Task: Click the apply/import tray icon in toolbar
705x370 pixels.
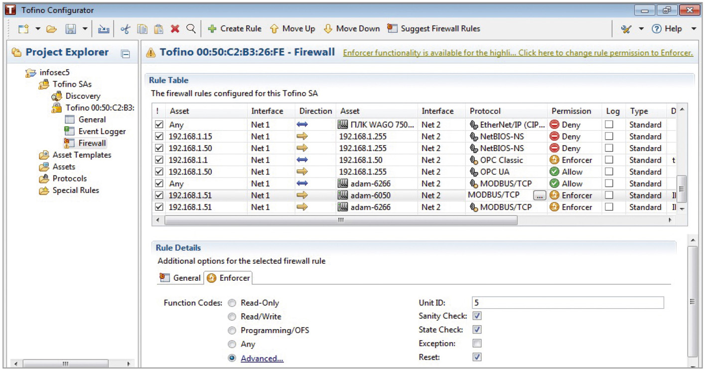Action: (x=104, y=29)
